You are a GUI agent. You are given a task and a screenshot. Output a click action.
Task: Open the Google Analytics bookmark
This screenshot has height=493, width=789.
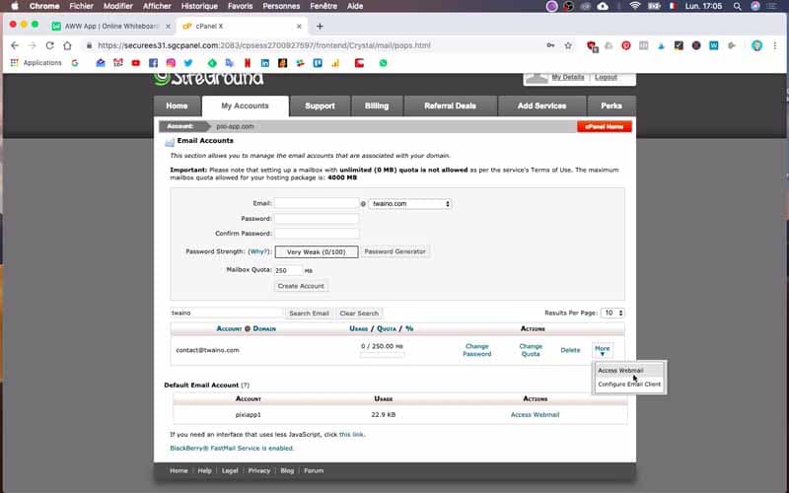pos(335,63)
